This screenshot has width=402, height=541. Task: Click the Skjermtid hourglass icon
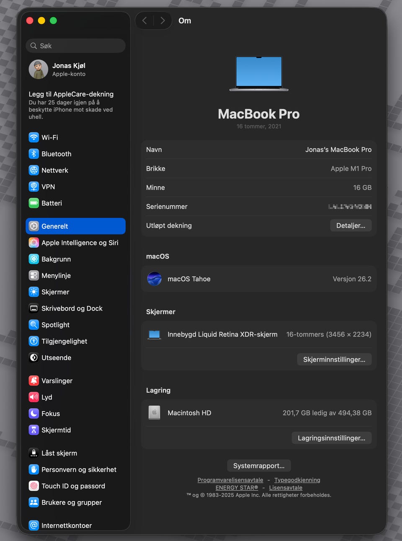click(34, 430)
